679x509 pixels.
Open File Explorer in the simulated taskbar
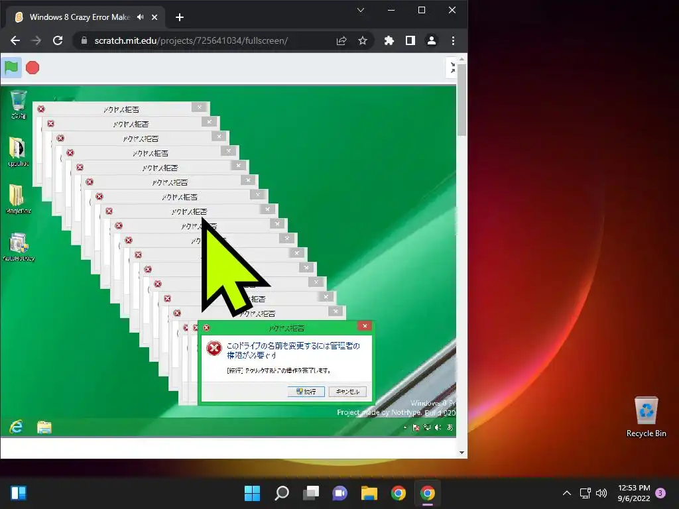click(x=44, y=427)
